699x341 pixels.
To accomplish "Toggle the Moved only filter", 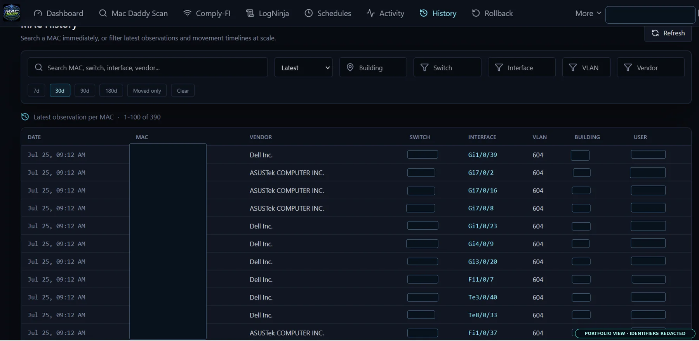I will (x=147, y=90).
